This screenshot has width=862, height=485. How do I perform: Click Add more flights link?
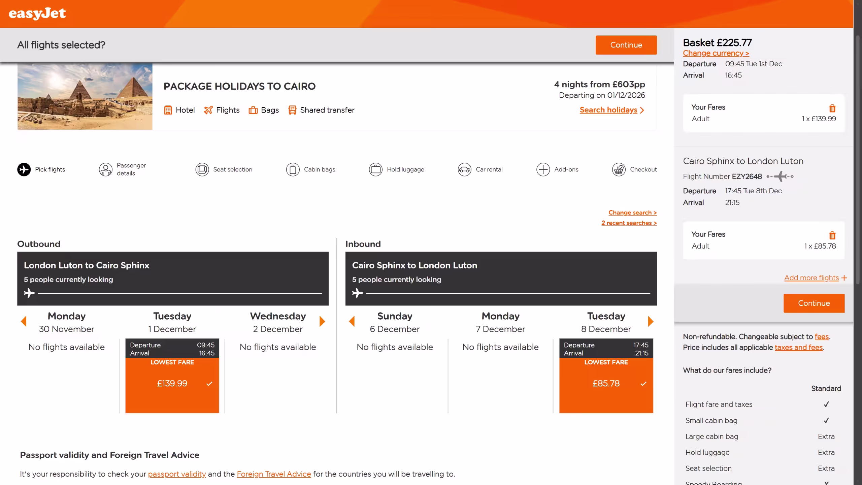811,278
